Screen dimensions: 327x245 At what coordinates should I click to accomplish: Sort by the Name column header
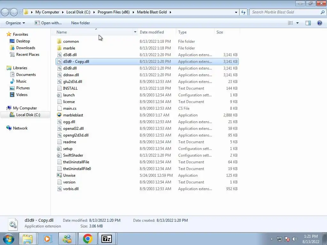(62, 32)
